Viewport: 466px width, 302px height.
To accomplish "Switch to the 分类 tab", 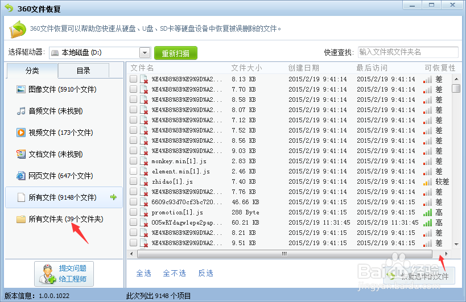I will pyautogui.click(x=32, y=71).
